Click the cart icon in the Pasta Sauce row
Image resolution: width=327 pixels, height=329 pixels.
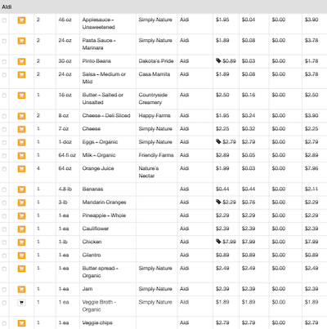coord(21,41)
